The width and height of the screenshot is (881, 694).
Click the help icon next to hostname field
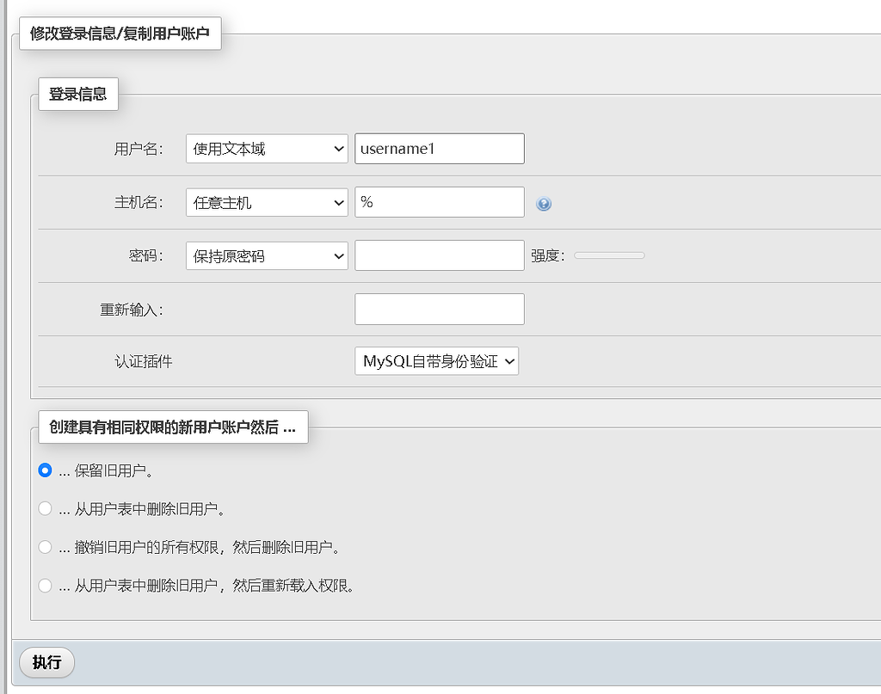point(543,203)
